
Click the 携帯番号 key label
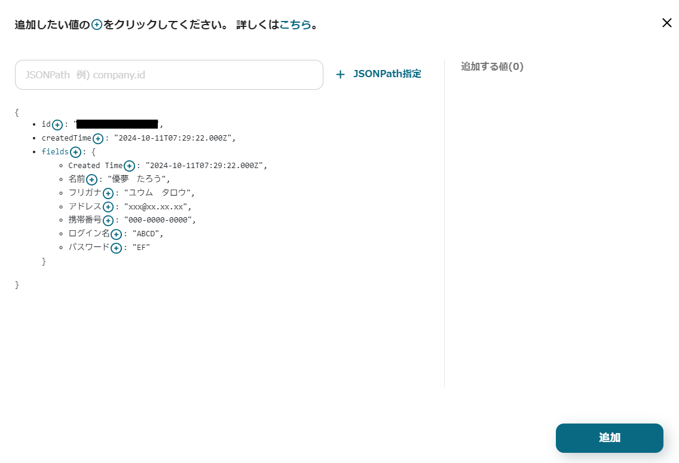(x=85, y=220)
